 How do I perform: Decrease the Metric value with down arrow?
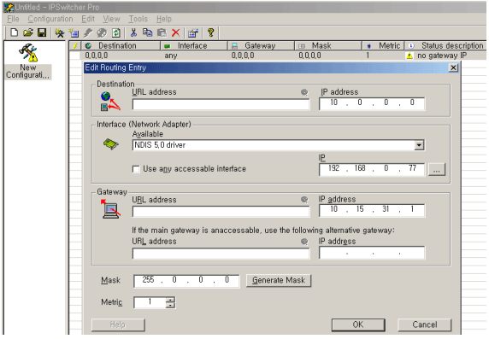170,305
